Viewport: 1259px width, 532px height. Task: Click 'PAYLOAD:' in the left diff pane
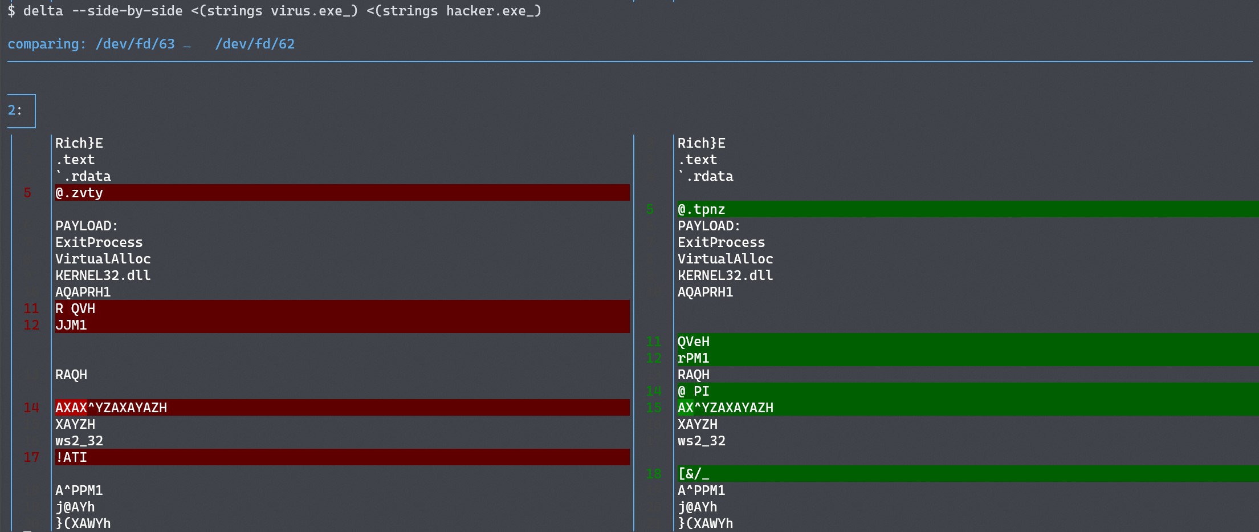coord(87,226)
